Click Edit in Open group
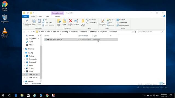 pyautogui.click(x=109, y=23)
